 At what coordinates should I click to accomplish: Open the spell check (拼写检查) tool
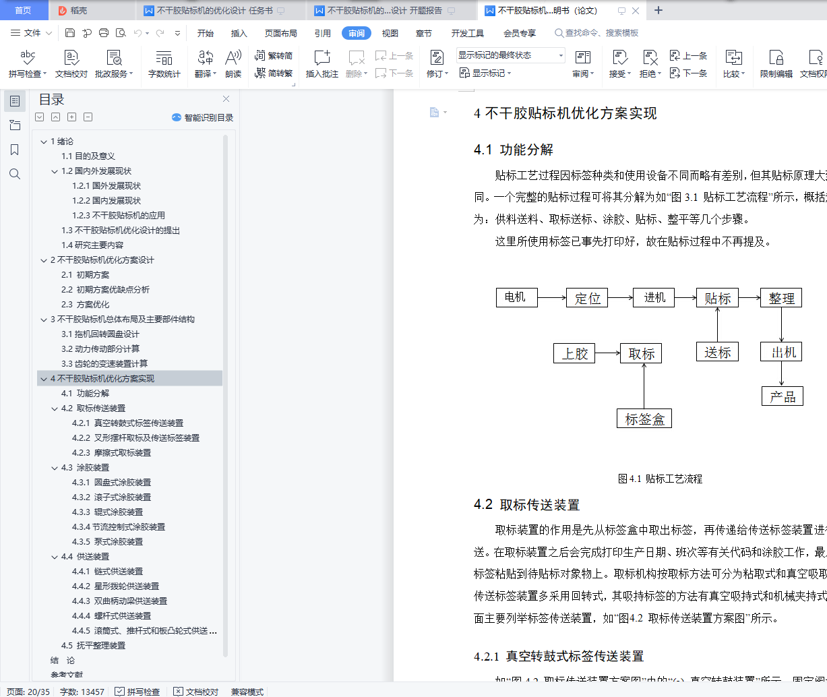click(27, 64)
